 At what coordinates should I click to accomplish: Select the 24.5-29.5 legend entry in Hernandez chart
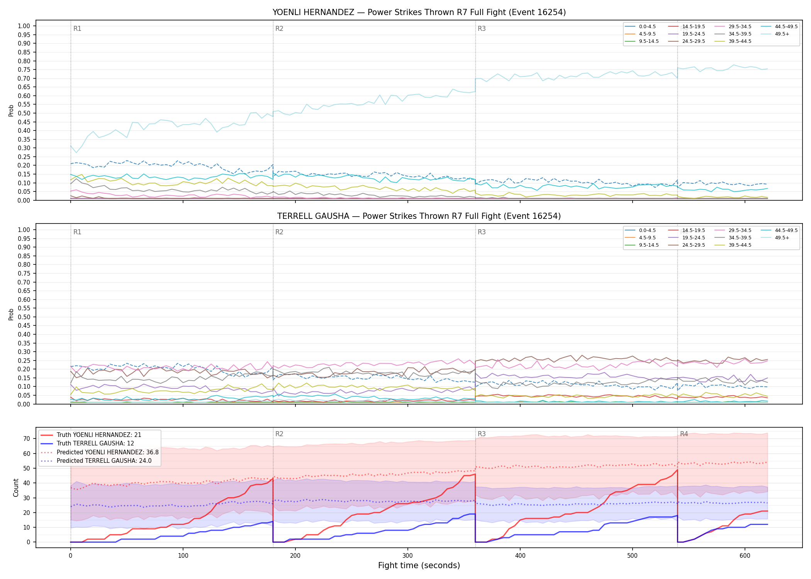click(687, 41)
